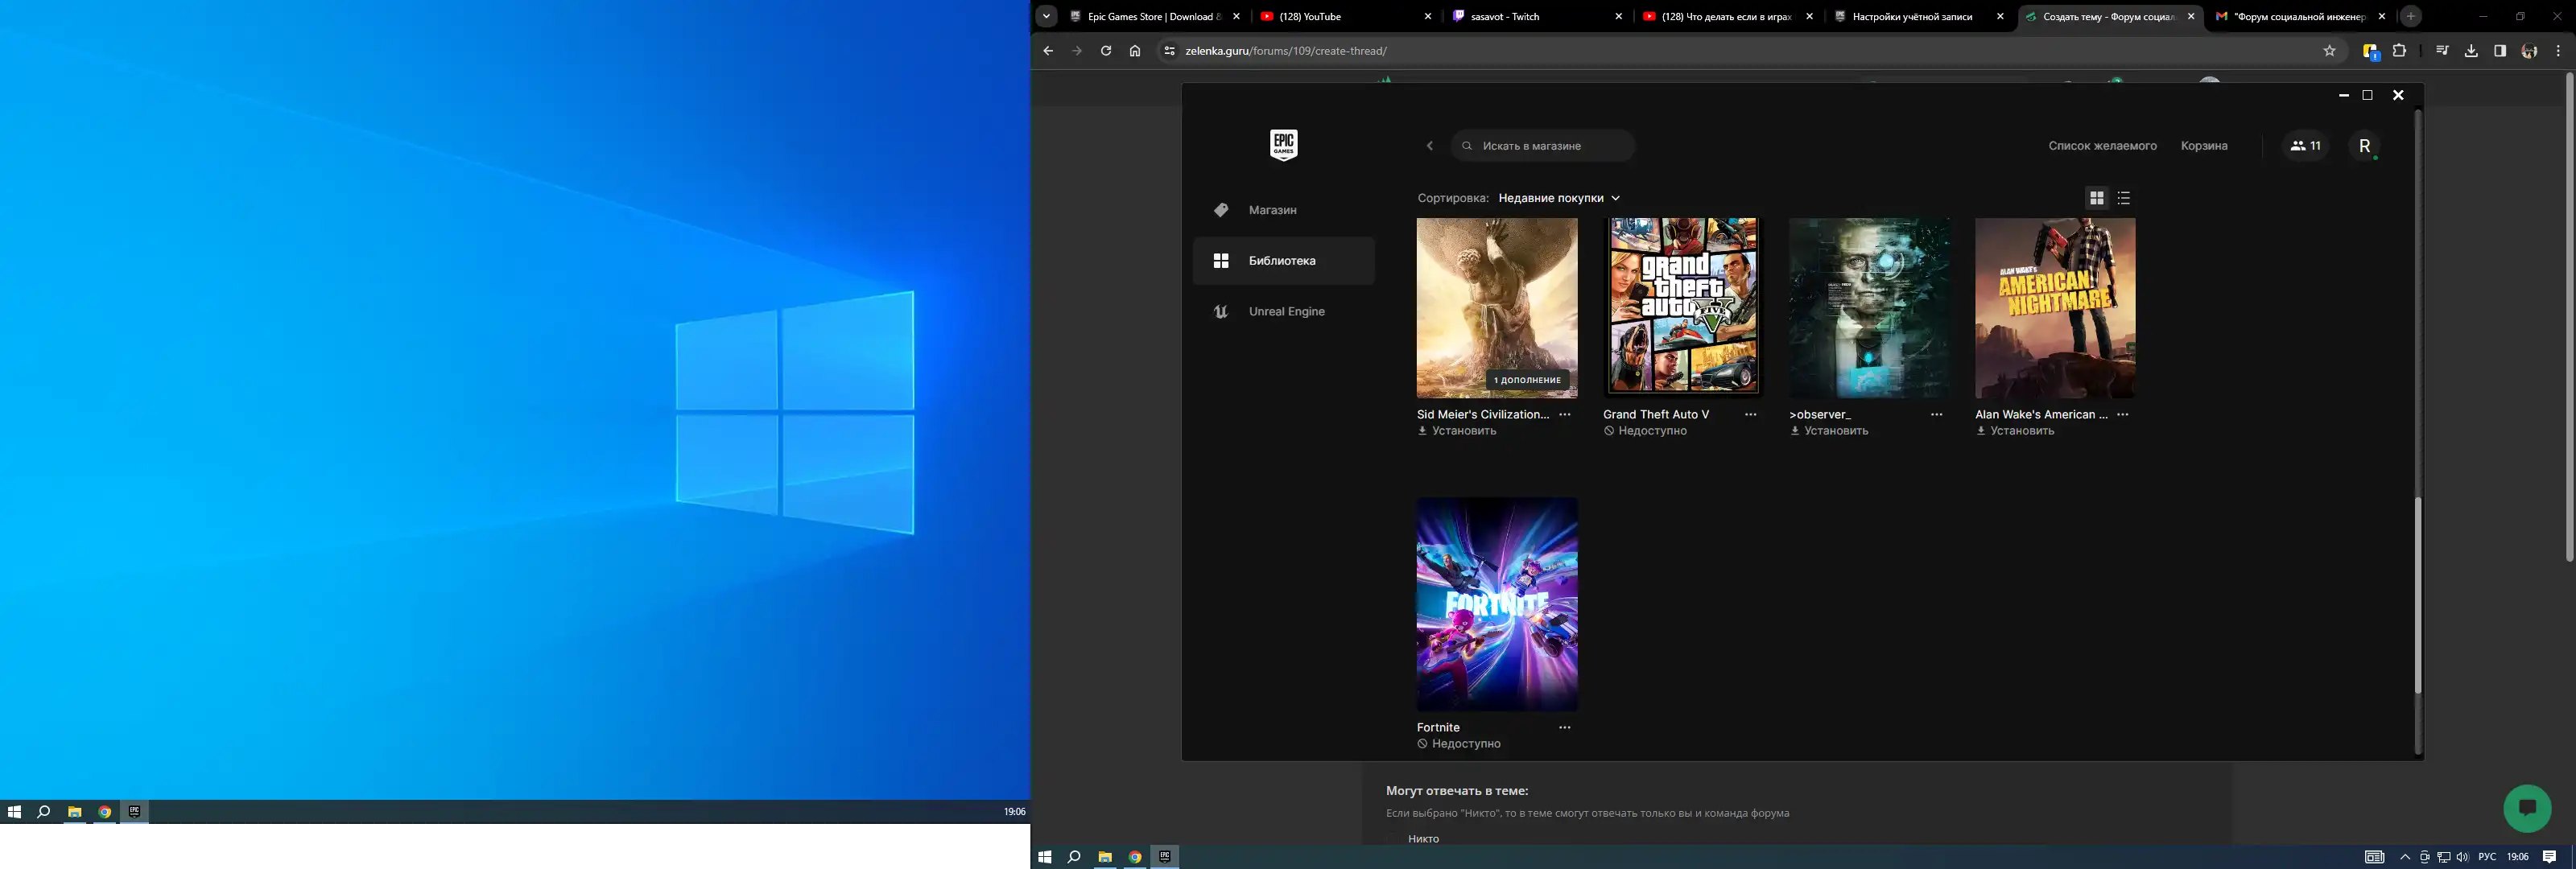Open Grand Theft Auto V cover art
2576x869 pixels.
click(x=1683, y=308)
